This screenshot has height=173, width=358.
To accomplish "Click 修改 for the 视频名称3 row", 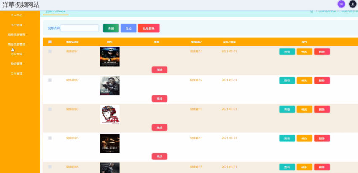I will coord(304,109).
